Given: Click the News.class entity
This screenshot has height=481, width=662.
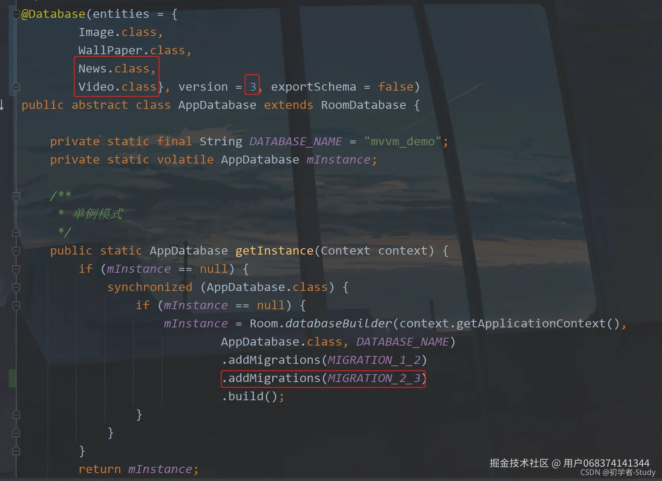Looking at the screenshot, I should coord(114,68).
